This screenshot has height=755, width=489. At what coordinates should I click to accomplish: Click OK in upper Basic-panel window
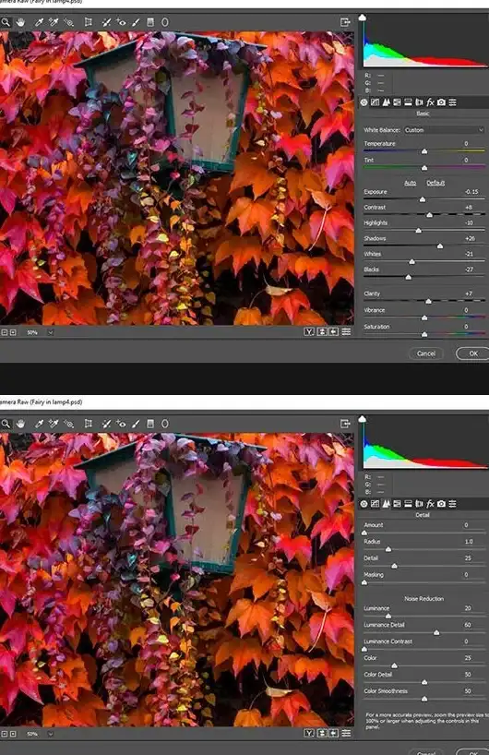472,354
